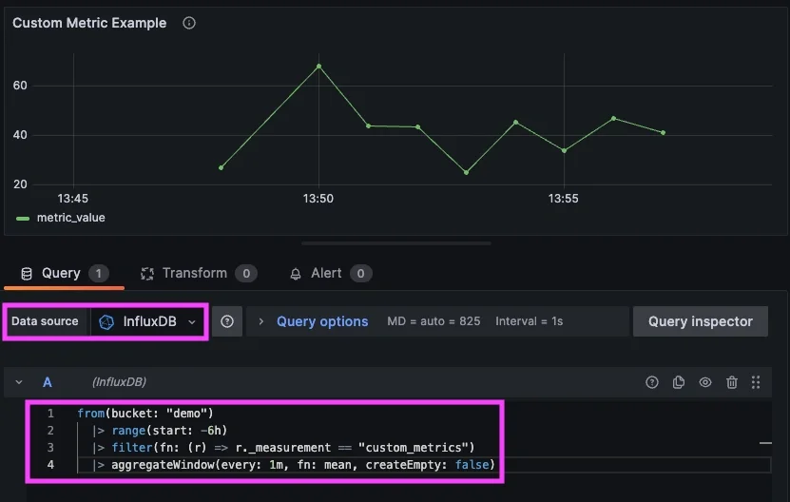Click the 13:55 time axis label
The width and height of the screenshot is (790, 502).
pyautogui.click(x=564, y=199)
